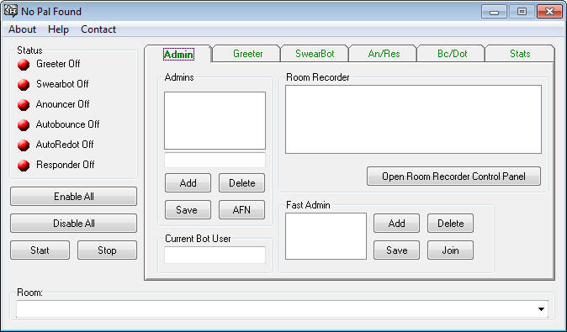The width and height of the screenshot is (567, 332).
Task: Click the Anouncer Off red status light
Action: (24, 105)
